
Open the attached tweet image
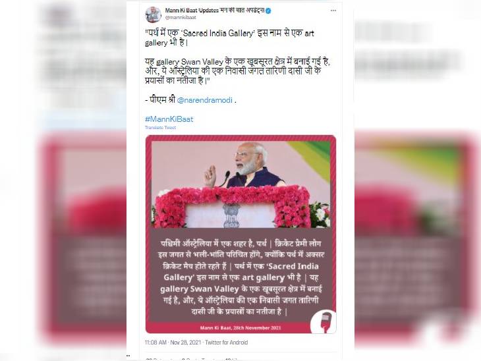point(240,234)
